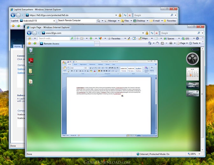This screenshot has width=214, height=165.
Task: Click Spaces button in Live toolbar
Action: pyautogui.click(x=169, y=38)
